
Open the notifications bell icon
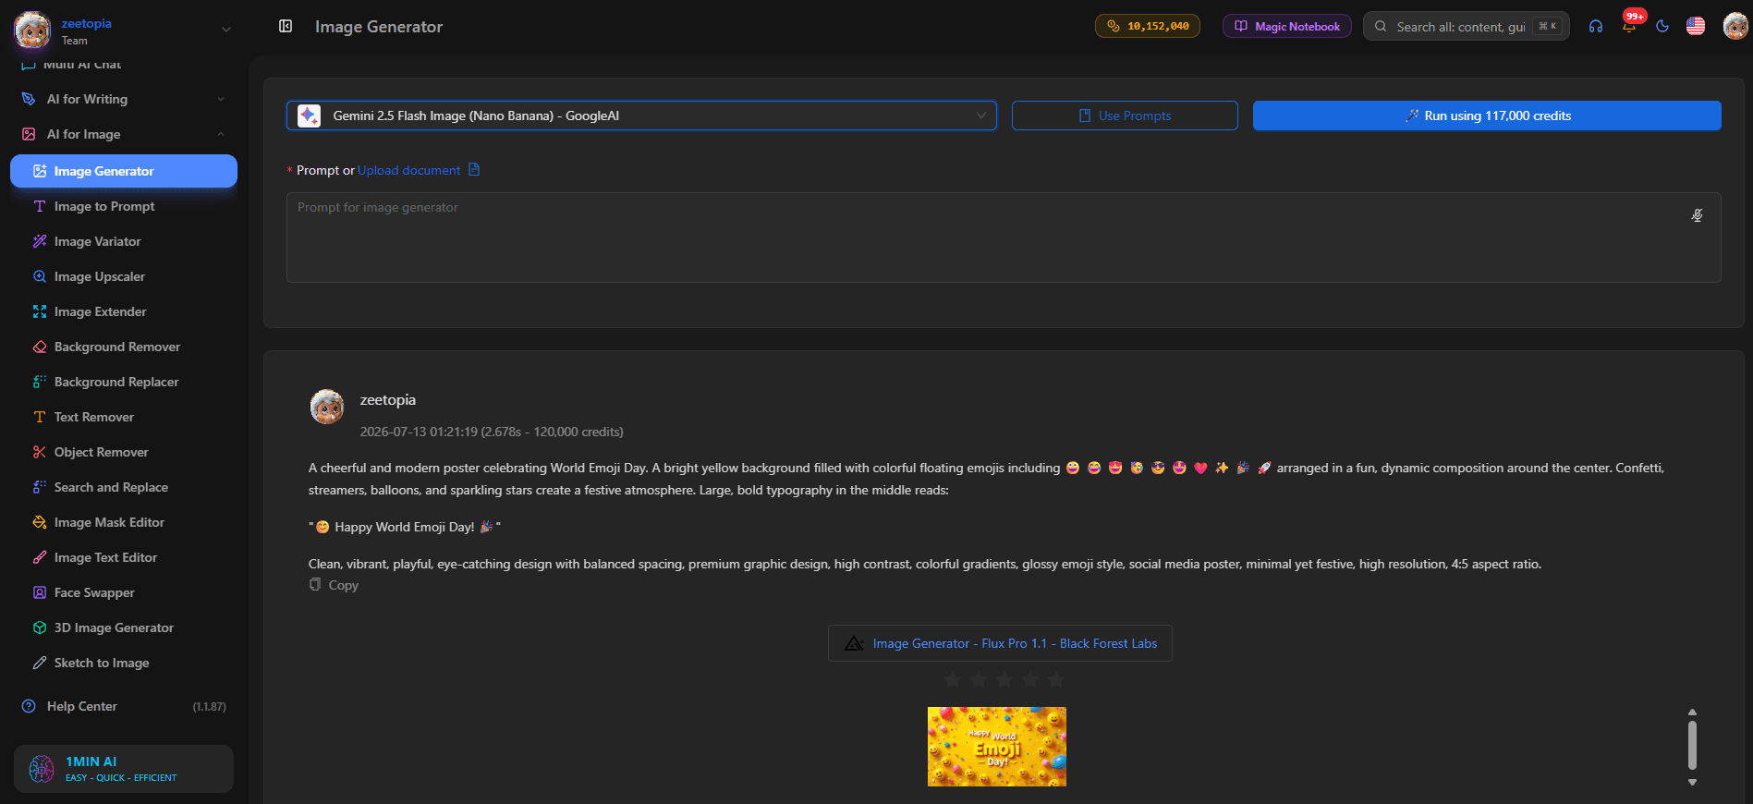pos(1629,26)
